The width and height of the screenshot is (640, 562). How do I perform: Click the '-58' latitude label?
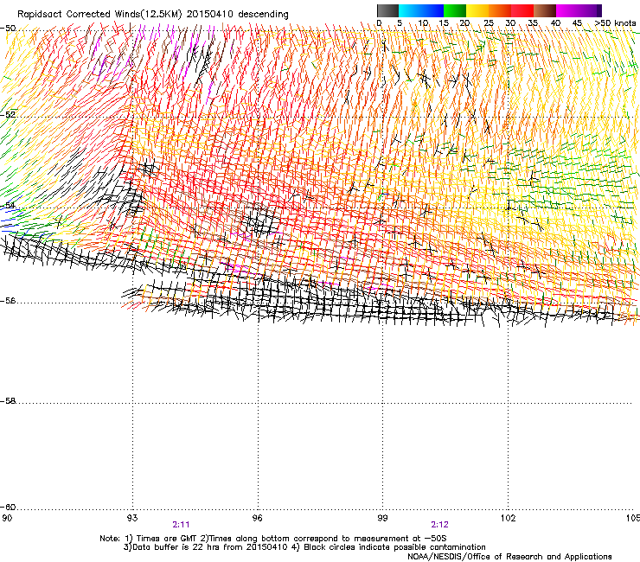(8, 401)
